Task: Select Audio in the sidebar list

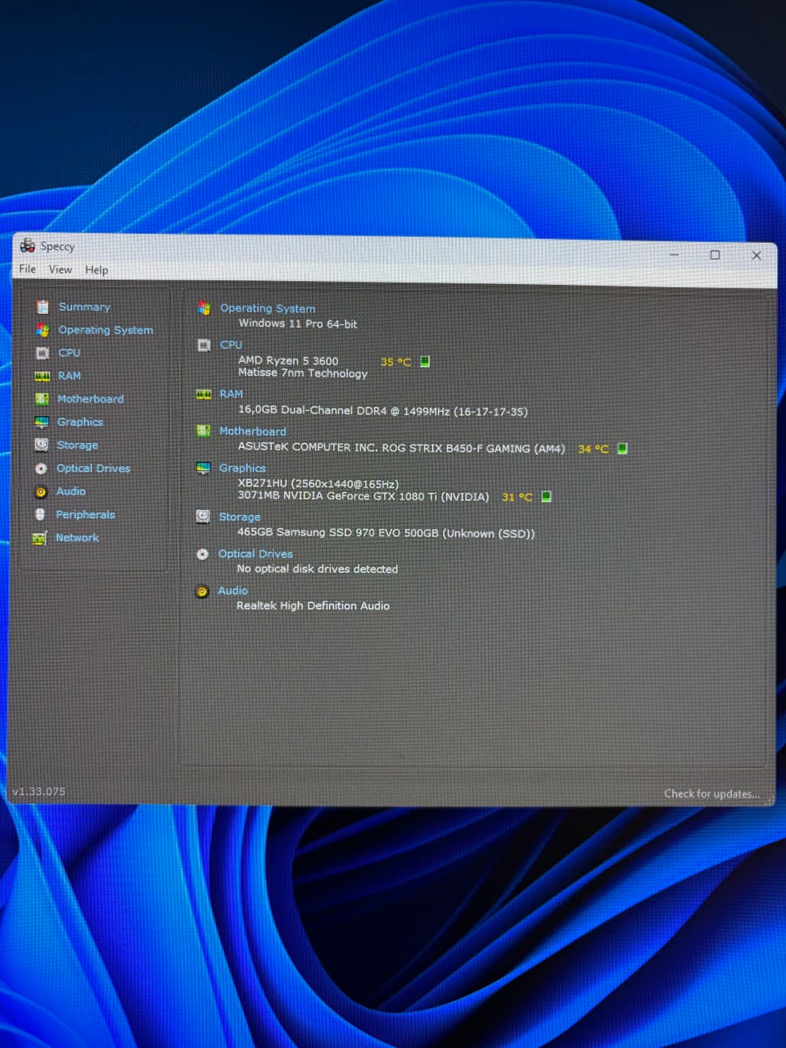Action: tap(71, 491)
